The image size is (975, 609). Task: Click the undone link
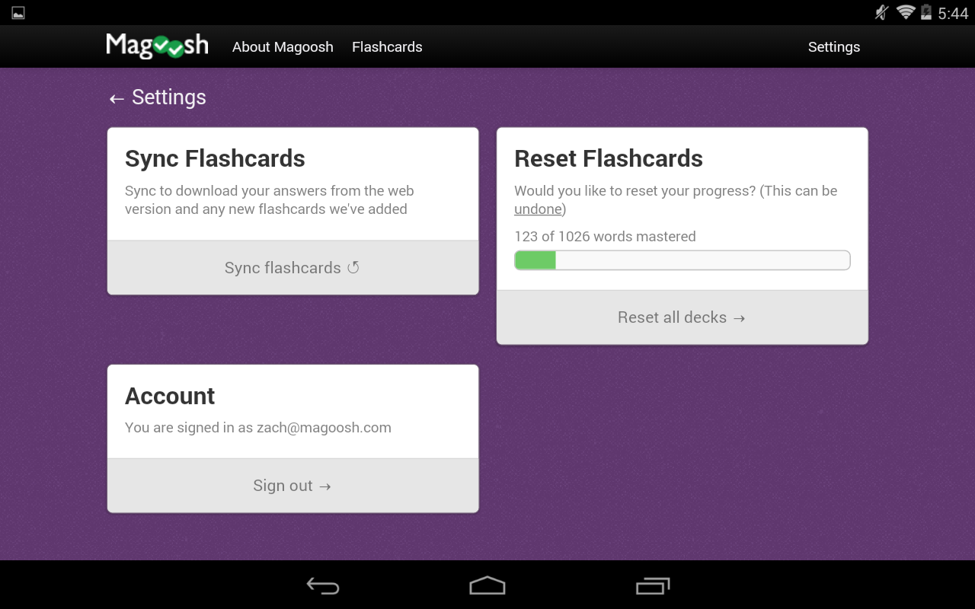point(538,209)
